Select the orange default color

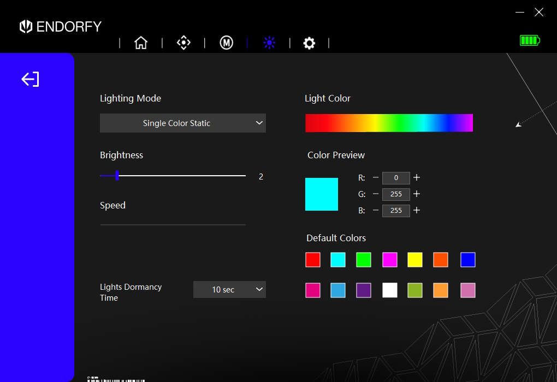pyautogui.click(x=440, y=260)
